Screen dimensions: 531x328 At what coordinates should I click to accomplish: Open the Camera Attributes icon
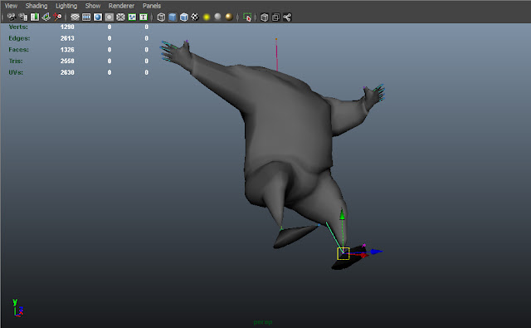point(23,17)
